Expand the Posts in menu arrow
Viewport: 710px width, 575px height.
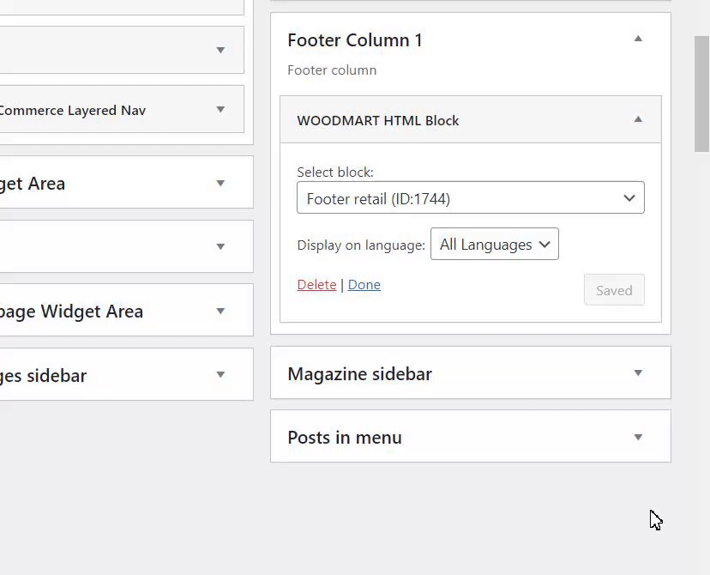[638, 438]
